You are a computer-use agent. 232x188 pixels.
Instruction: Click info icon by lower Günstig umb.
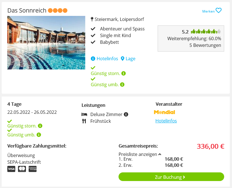coord(39,135)
